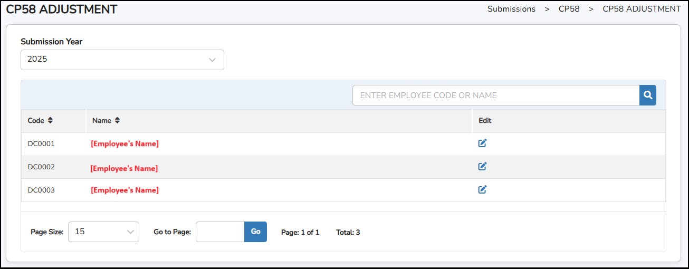The width and height of the screenshot is (689, 269).
Task: Edit the DC0003 employee record
Action: 482,189
